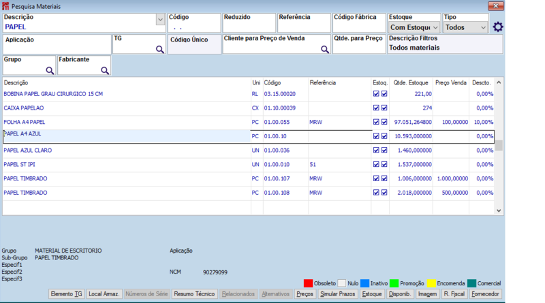The width and height of the screenshot is (545, 303).
Task: Select row BOBINA PAPEL GRAU CIRURGICO 15 CM
Action: [x=249, y=94]
